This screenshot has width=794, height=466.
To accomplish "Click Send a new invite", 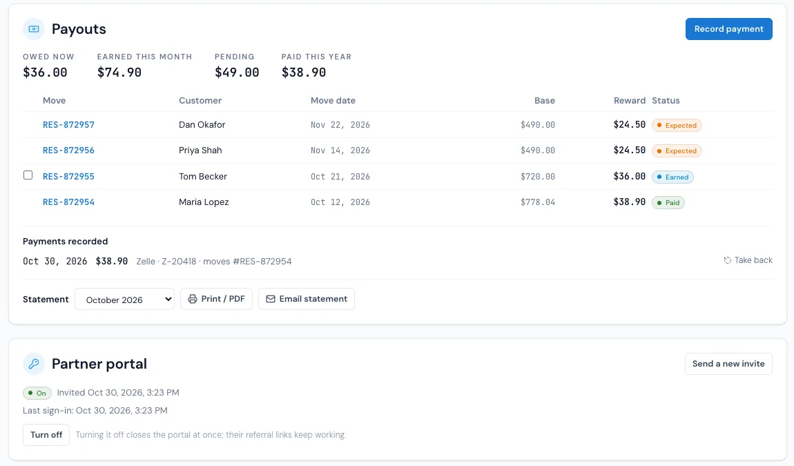I will pos(728,364).
